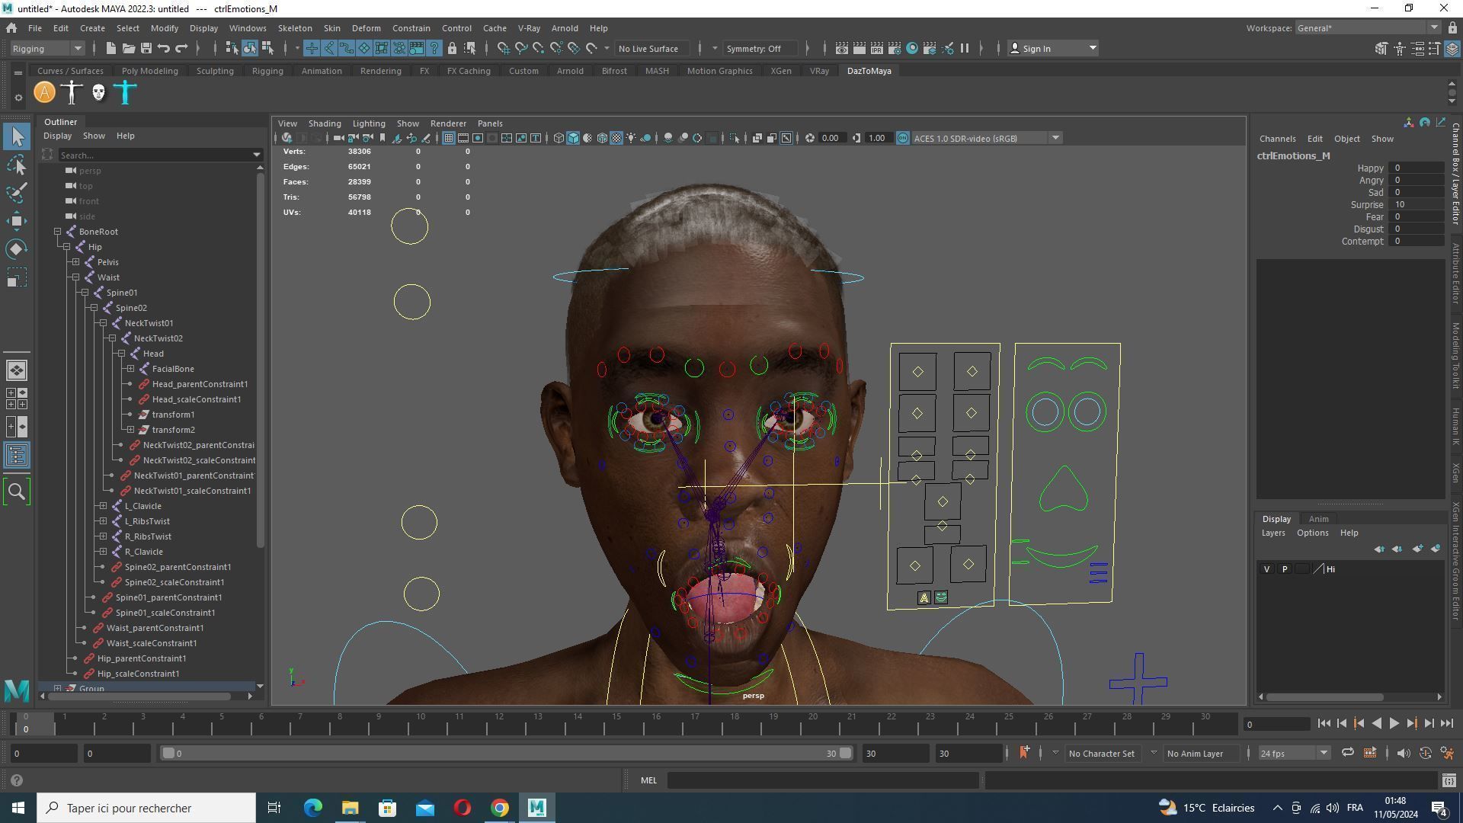Select the Select Tool arrow in toolbox
The width and height of the screenshot is (1463, 823).
click(x=17, y=137)
